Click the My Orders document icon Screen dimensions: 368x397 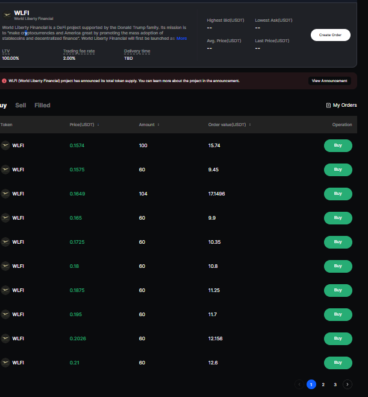(328, 106)
